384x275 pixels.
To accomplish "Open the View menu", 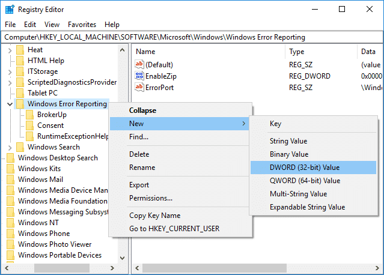I will (52, 25).
